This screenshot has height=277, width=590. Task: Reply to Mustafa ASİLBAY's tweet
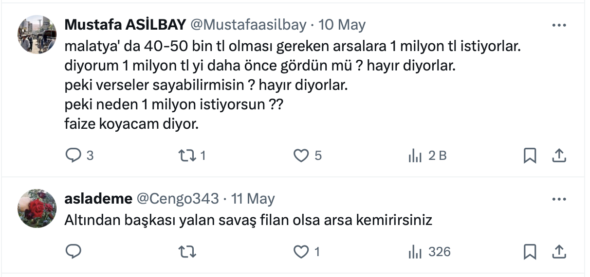[x=73, y=156]
